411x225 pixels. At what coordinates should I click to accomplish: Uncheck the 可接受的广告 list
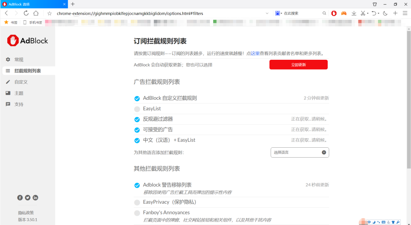pos(137,130)
